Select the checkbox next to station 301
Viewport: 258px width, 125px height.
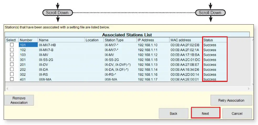[x=12, y=60]
